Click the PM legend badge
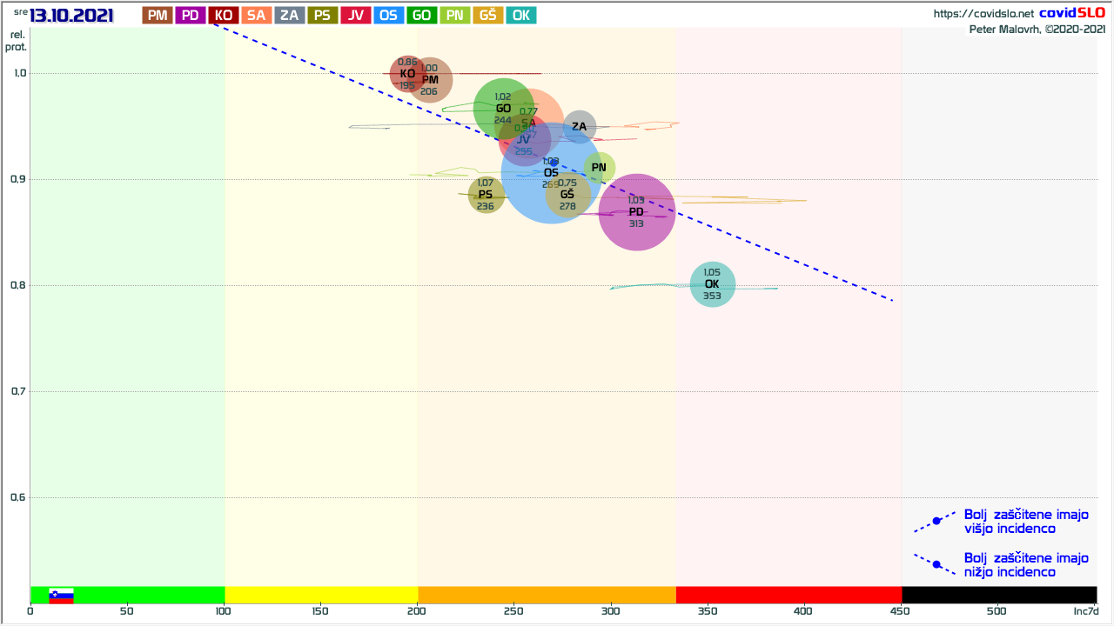This screenshot has width=1114, height=626. [158, 15]
